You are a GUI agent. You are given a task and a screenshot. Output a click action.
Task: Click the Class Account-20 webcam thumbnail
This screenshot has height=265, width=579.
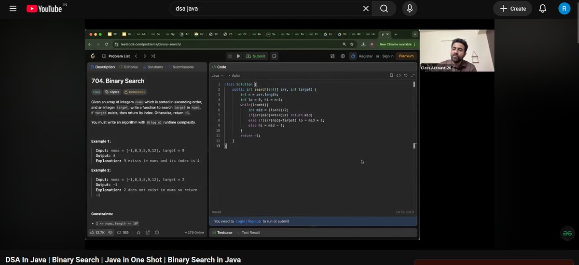click(x=457, y=51)
